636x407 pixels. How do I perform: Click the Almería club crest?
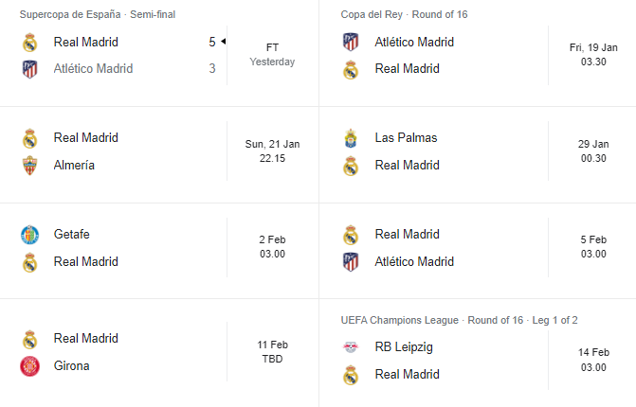[x=29, y=166]
